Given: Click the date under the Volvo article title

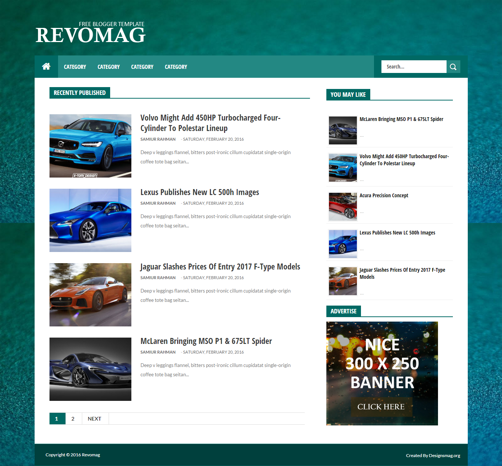Looking at the screenshot, I should pos(213,139).
